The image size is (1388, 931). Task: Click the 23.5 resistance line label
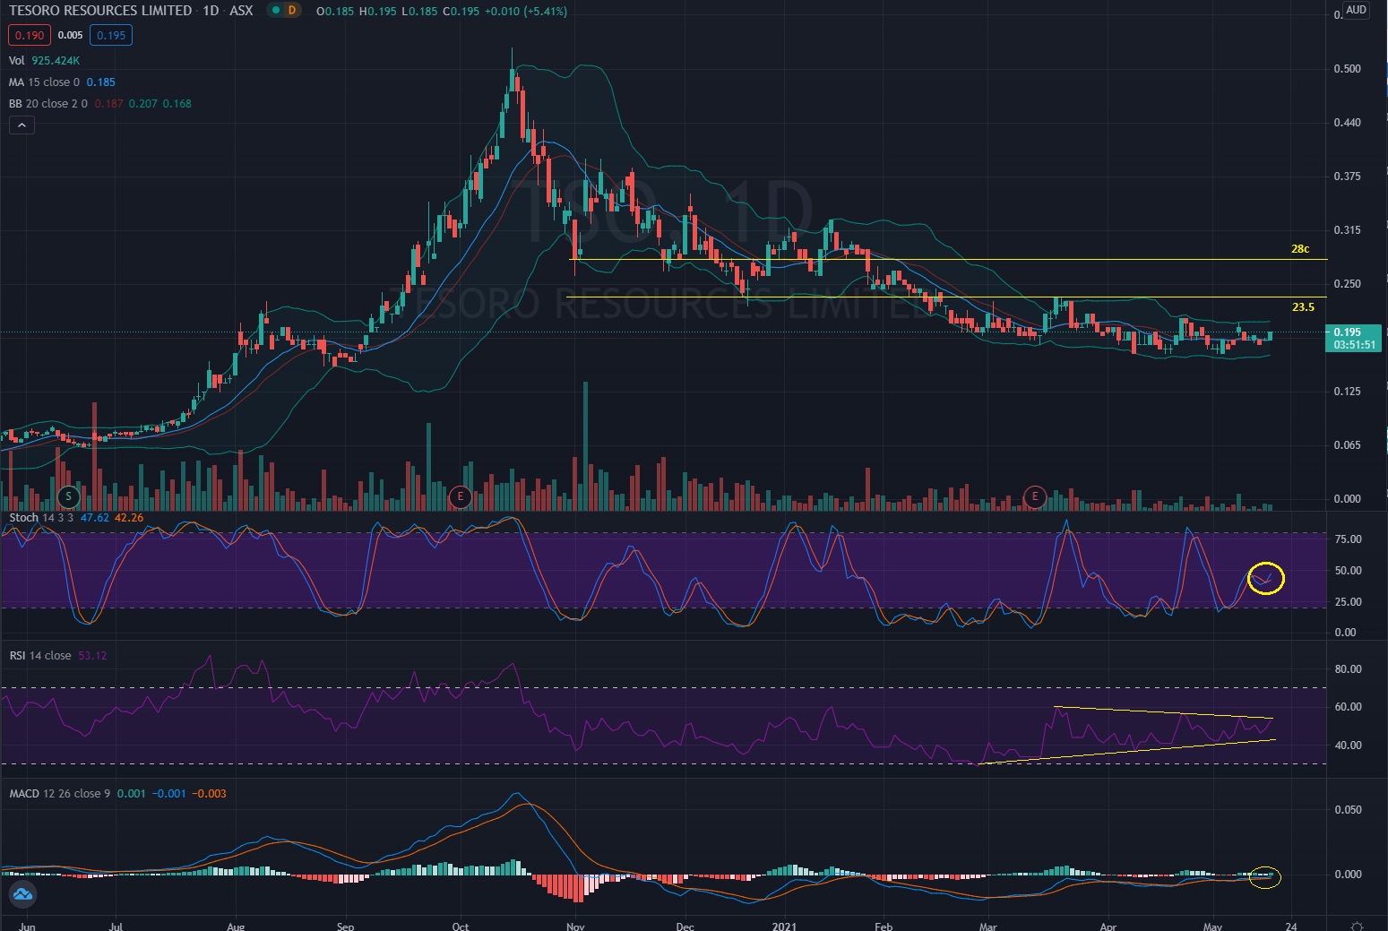1303,306
